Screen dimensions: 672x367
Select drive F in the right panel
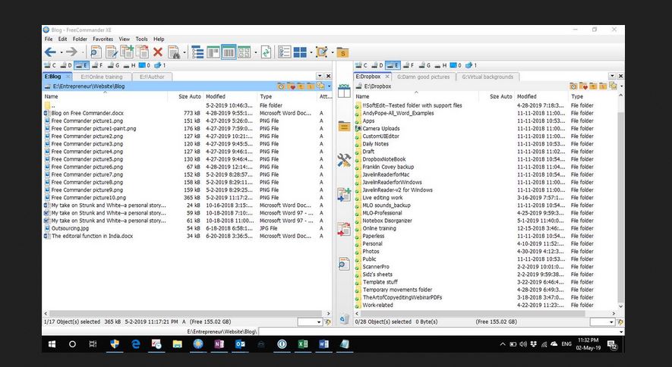[409, 65]
